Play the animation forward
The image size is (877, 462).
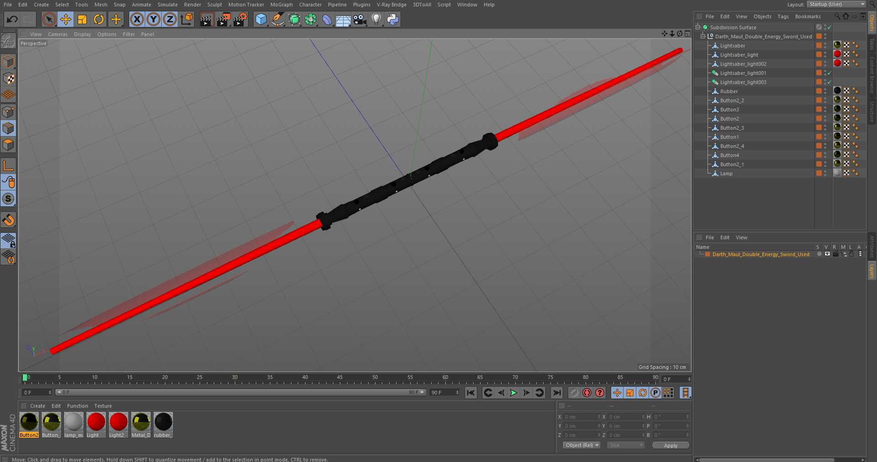[x=513, y=393]
